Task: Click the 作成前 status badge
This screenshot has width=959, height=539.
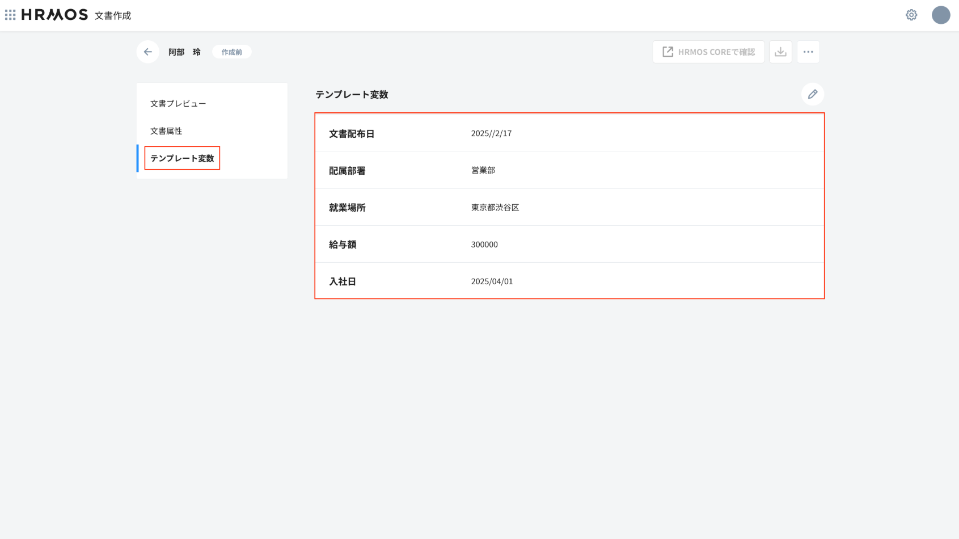Action: 231,52
